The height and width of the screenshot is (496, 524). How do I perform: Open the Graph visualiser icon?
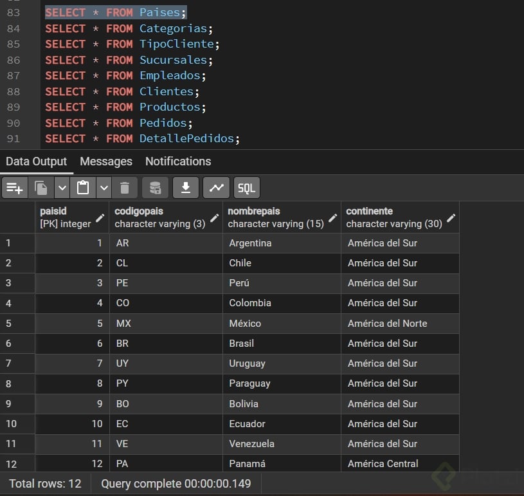tap(216, 188)
